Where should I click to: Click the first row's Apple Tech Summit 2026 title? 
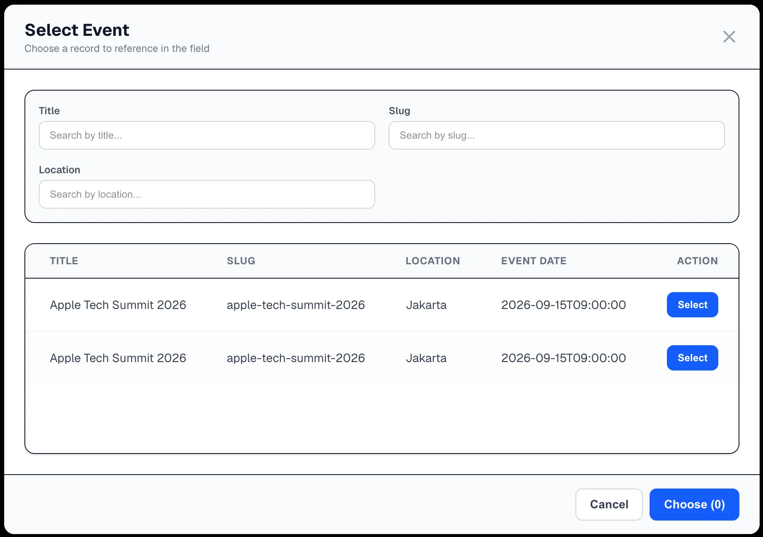[x=118, y=305]
